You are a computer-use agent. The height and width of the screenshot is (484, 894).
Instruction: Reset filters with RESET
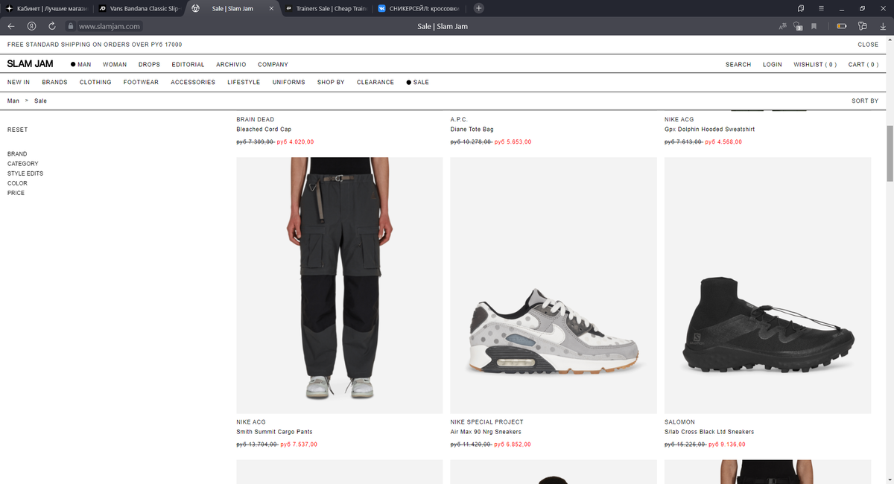coord(17,130)
